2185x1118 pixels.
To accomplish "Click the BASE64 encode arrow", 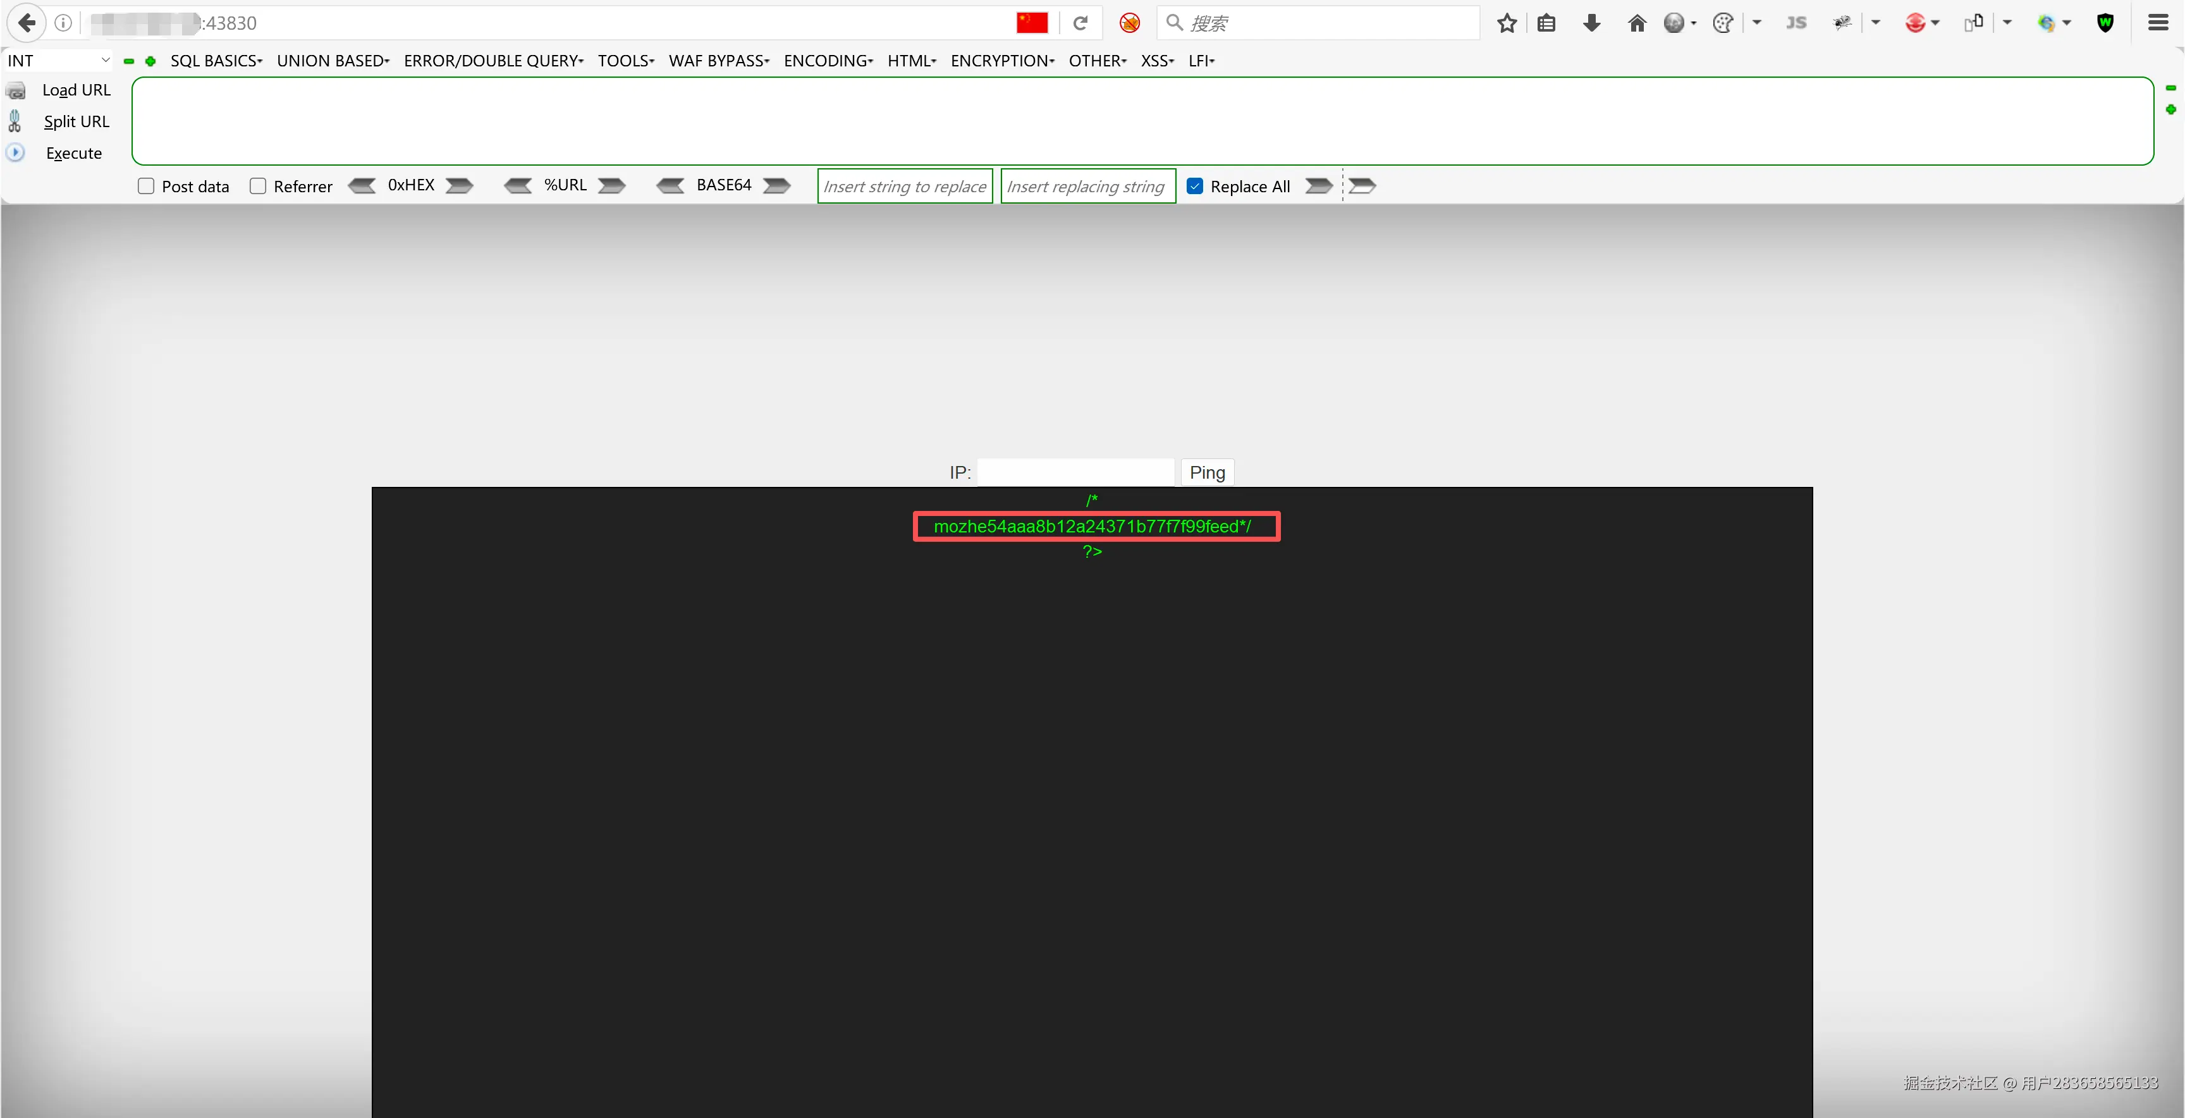I will point(776,186).
